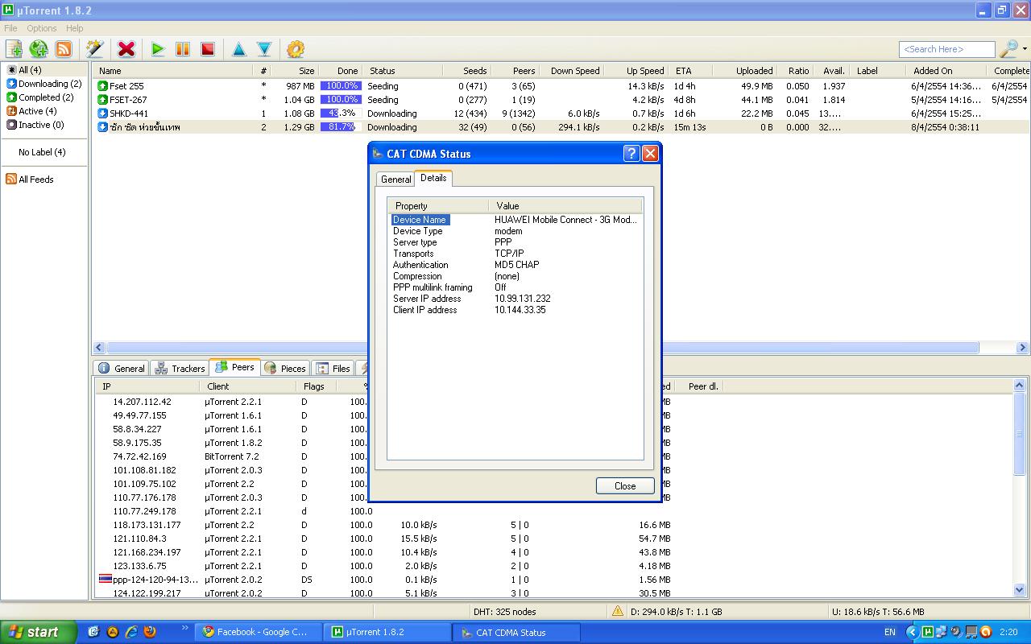Select the No Label (4) filter

pos(42,152)
